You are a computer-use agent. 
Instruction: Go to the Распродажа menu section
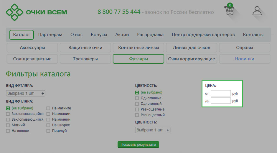(x=150, y=35)
